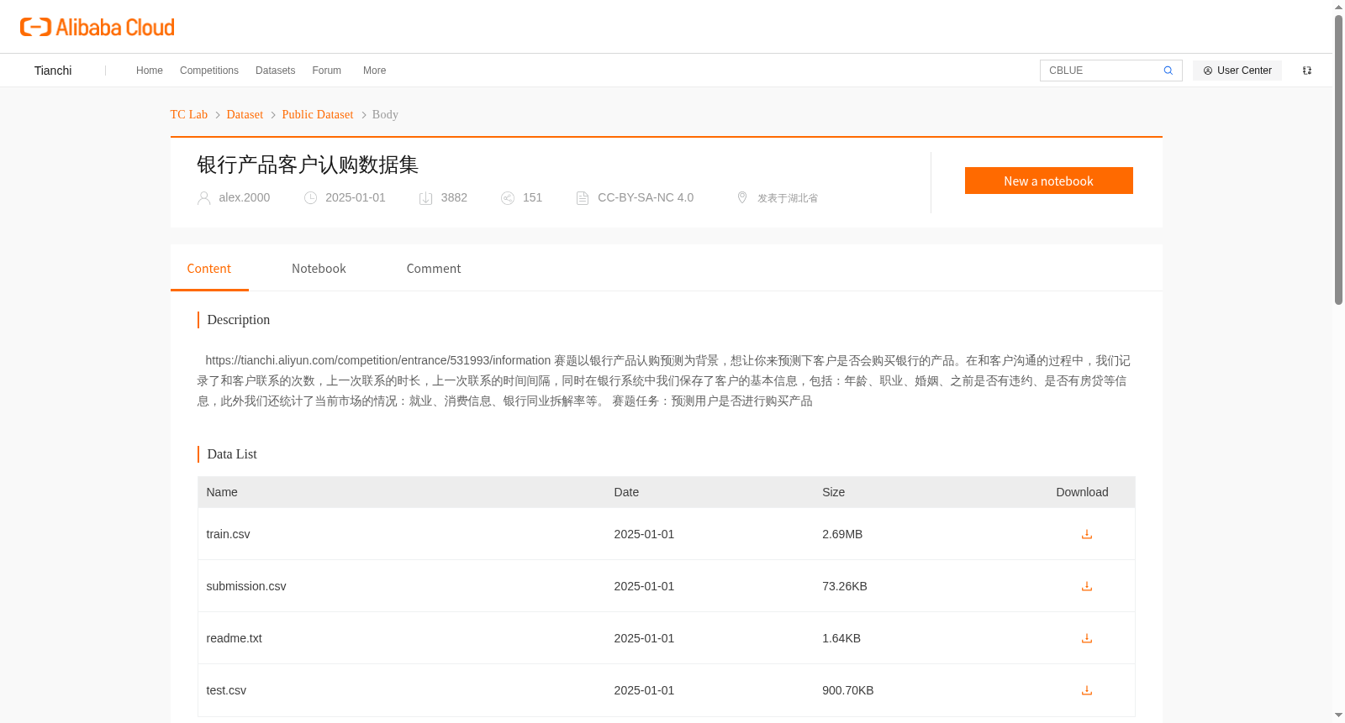Click the search magnifier icon
This screenshot has height=723, width=1345.
coord(1168,71)
